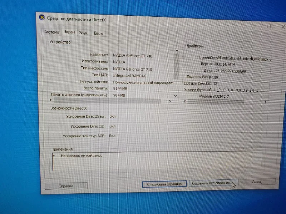The height and width of the screenshot is (214, 286).
Task: Click the DirectX icon in the title bar
Action: point(42,17)
